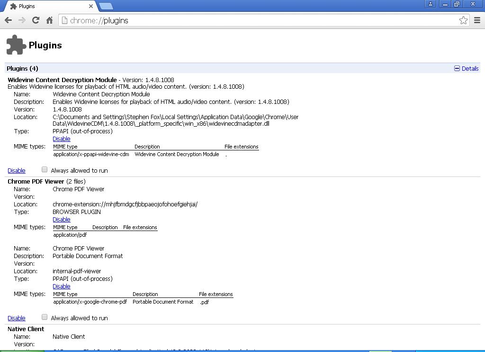Click Disable under the BROWSER PLUGIN type
The height and width of the screenshot is (352, 485).
62,219
